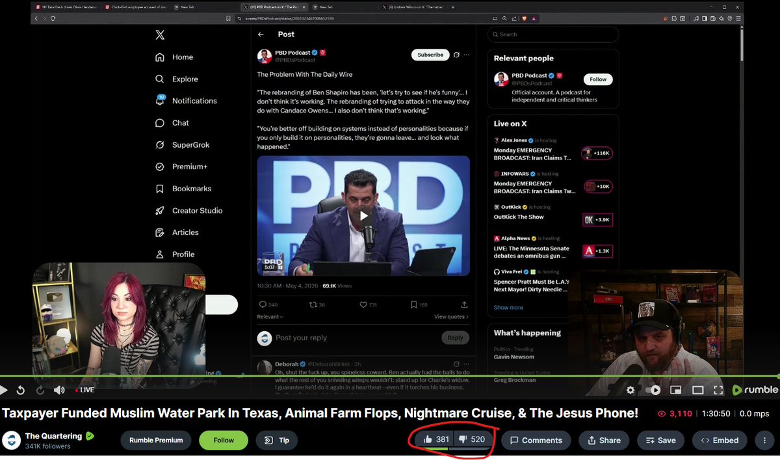Open Profile in the X sidebar

click(x=175, y=254)
